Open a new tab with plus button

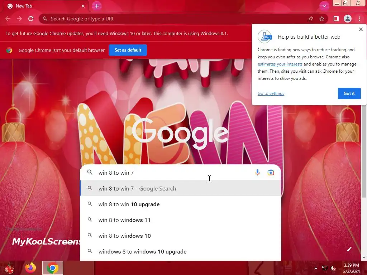(97, 6)
